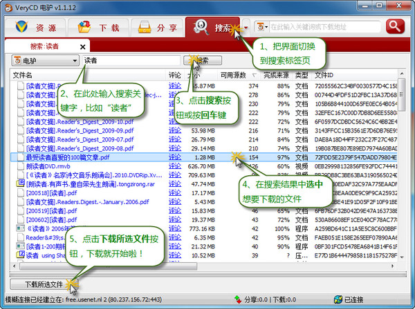Click the archive icon of the tongzirong.rar row
The width and height of the screenshot is (415, 309).
click(20, 183)
